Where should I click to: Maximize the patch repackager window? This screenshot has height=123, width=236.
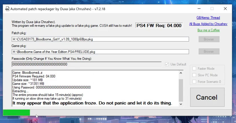pos(212,9)
